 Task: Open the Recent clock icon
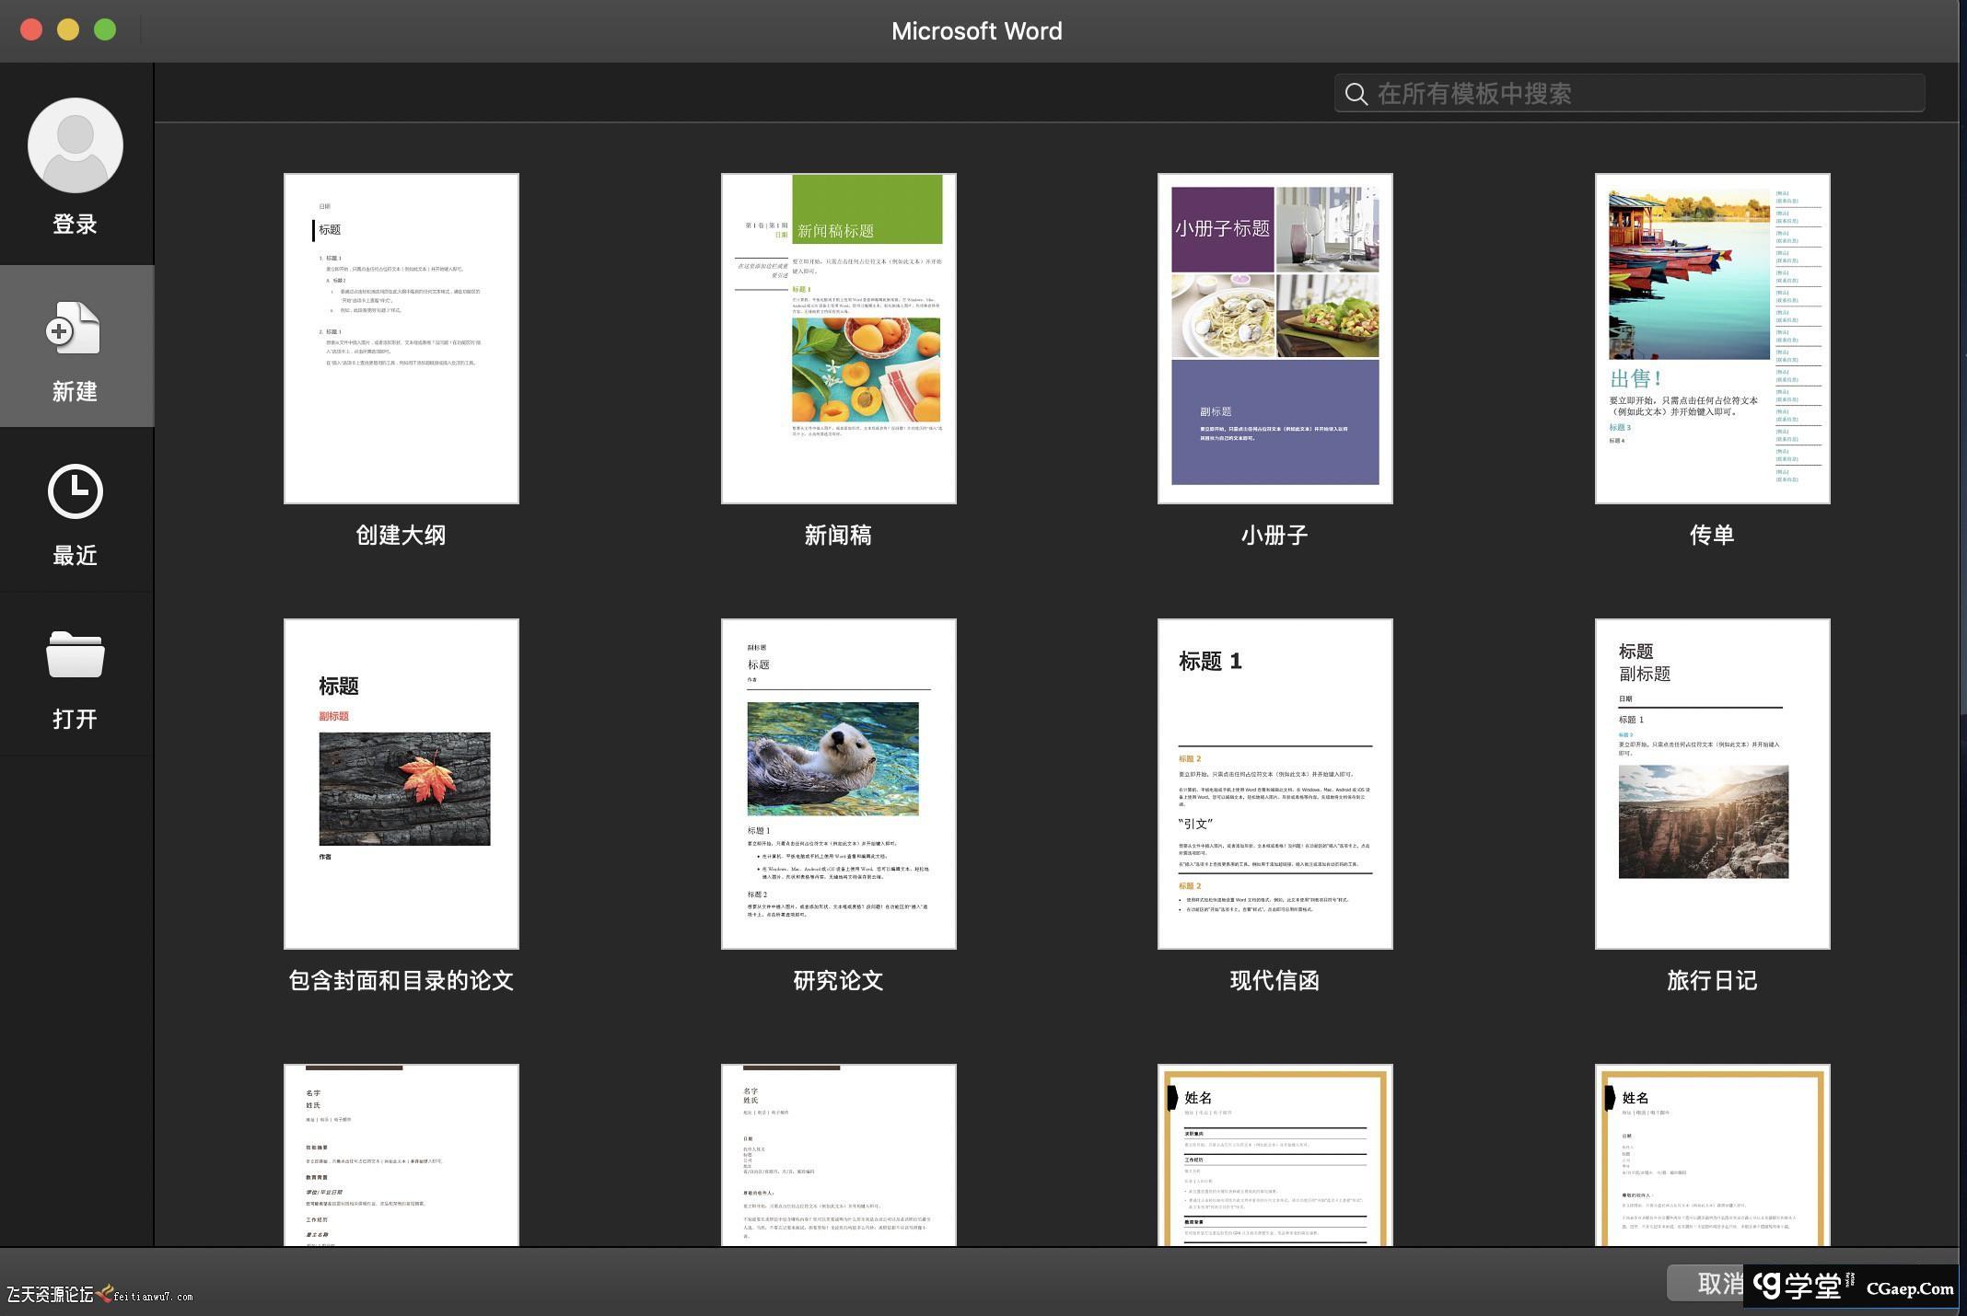pyautogui.click(x=75, y=491)
